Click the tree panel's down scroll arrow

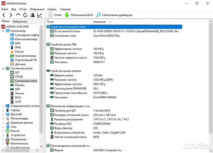click(41, 146)
